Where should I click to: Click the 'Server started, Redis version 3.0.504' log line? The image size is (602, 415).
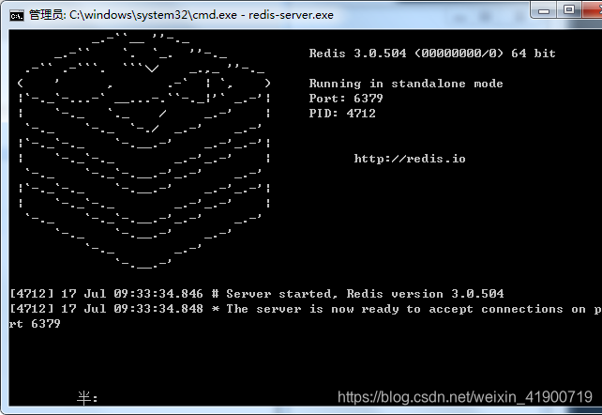(257, 294)
